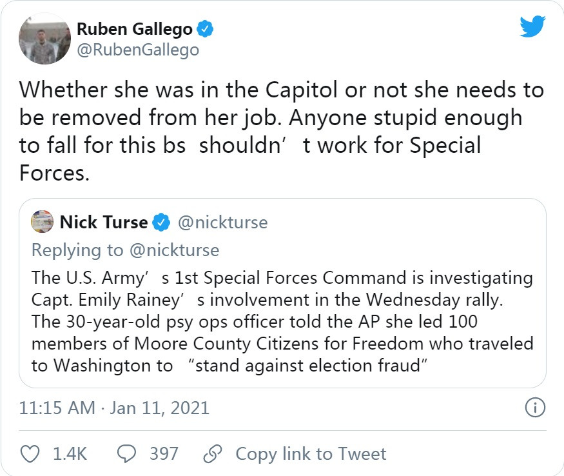Open Ruben Gallego's profile picture
This screenshot has width=564, height=476.
pyautogui.click(x=44, y=39)
